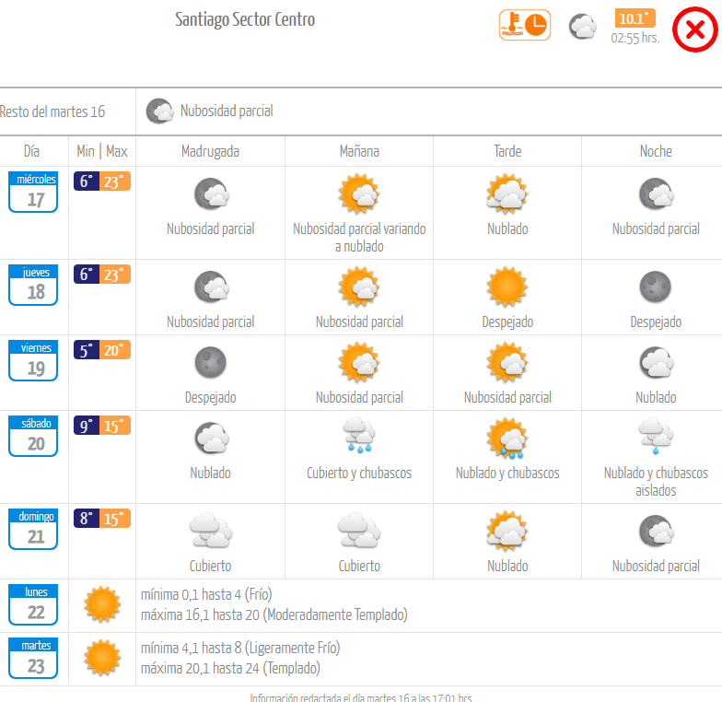Click the Madrugada column header
The height and width of the screenshot is (702, 722).
coord(210,151)
